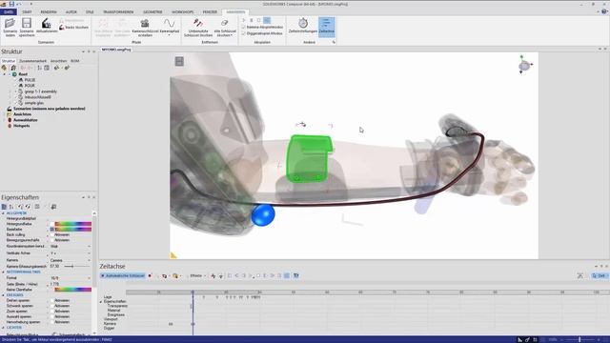Toggle Auswahl sperren Aktivieren checkbox
The height and width of the screenshot is (343, 610).
click(x=52, y=317)
